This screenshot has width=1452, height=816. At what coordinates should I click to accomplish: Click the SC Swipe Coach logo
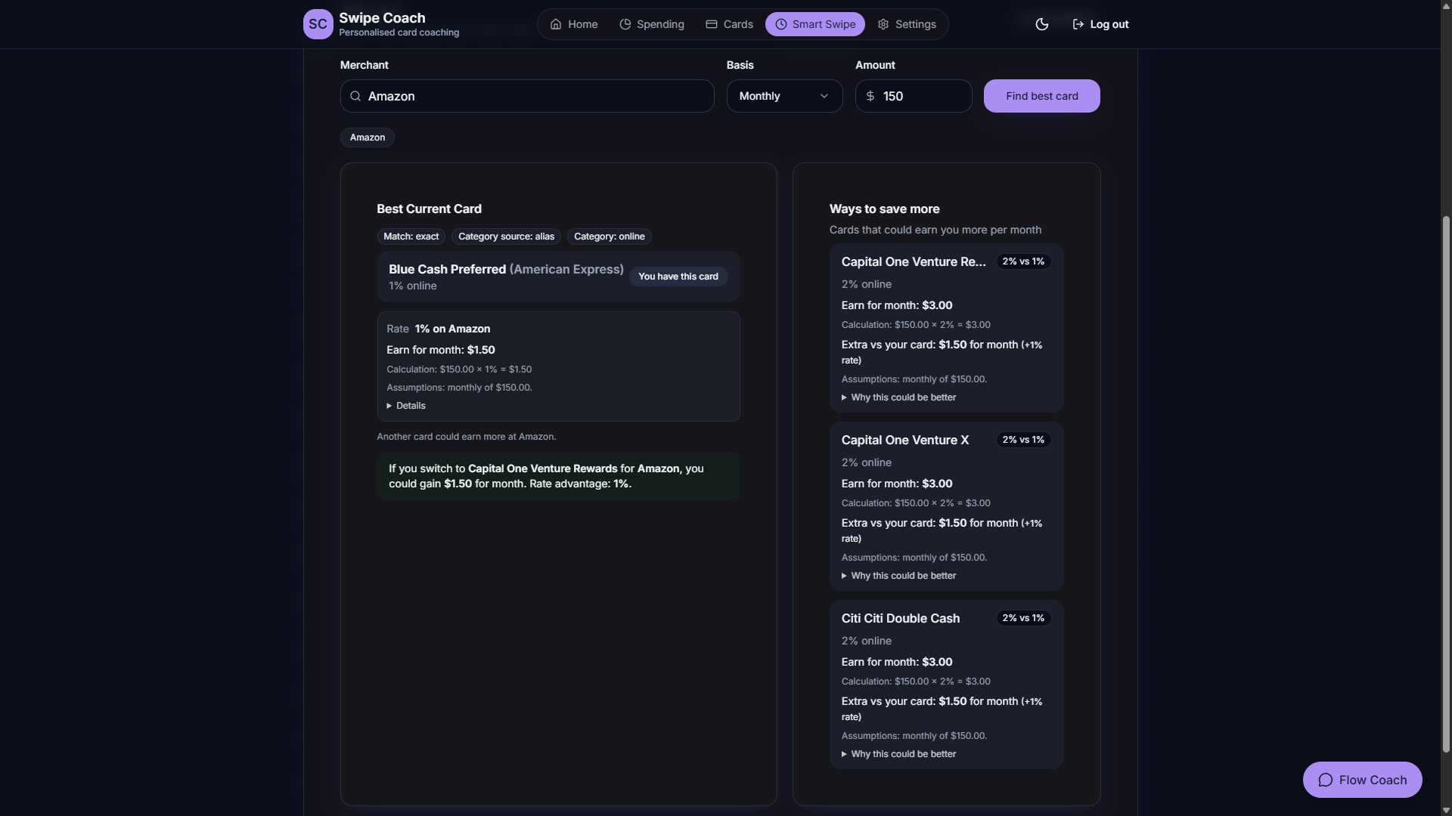pyautogui.click(x=318, y=24)
